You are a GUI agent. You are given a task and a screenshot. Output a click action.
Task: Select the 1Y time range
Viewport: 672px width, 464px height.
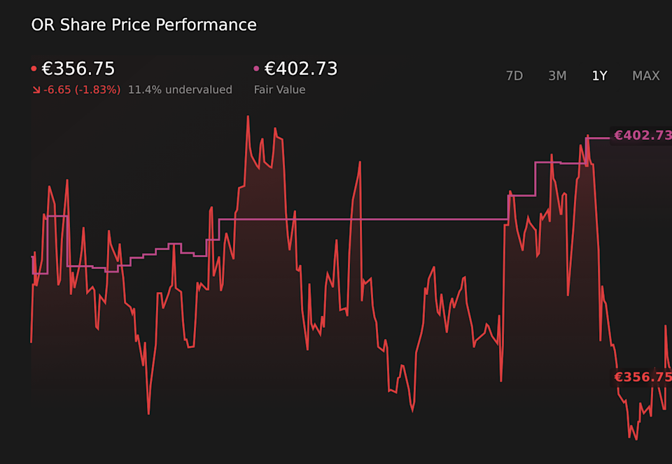pos(599,75)
